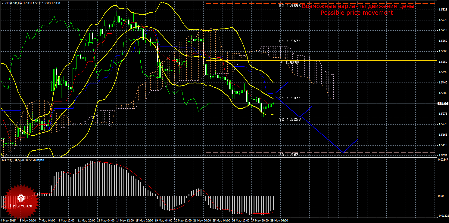The height and width of the screenshot is (223, 449).
Task: Select the S3 1.5071 support label
Action: coord(290,155)
